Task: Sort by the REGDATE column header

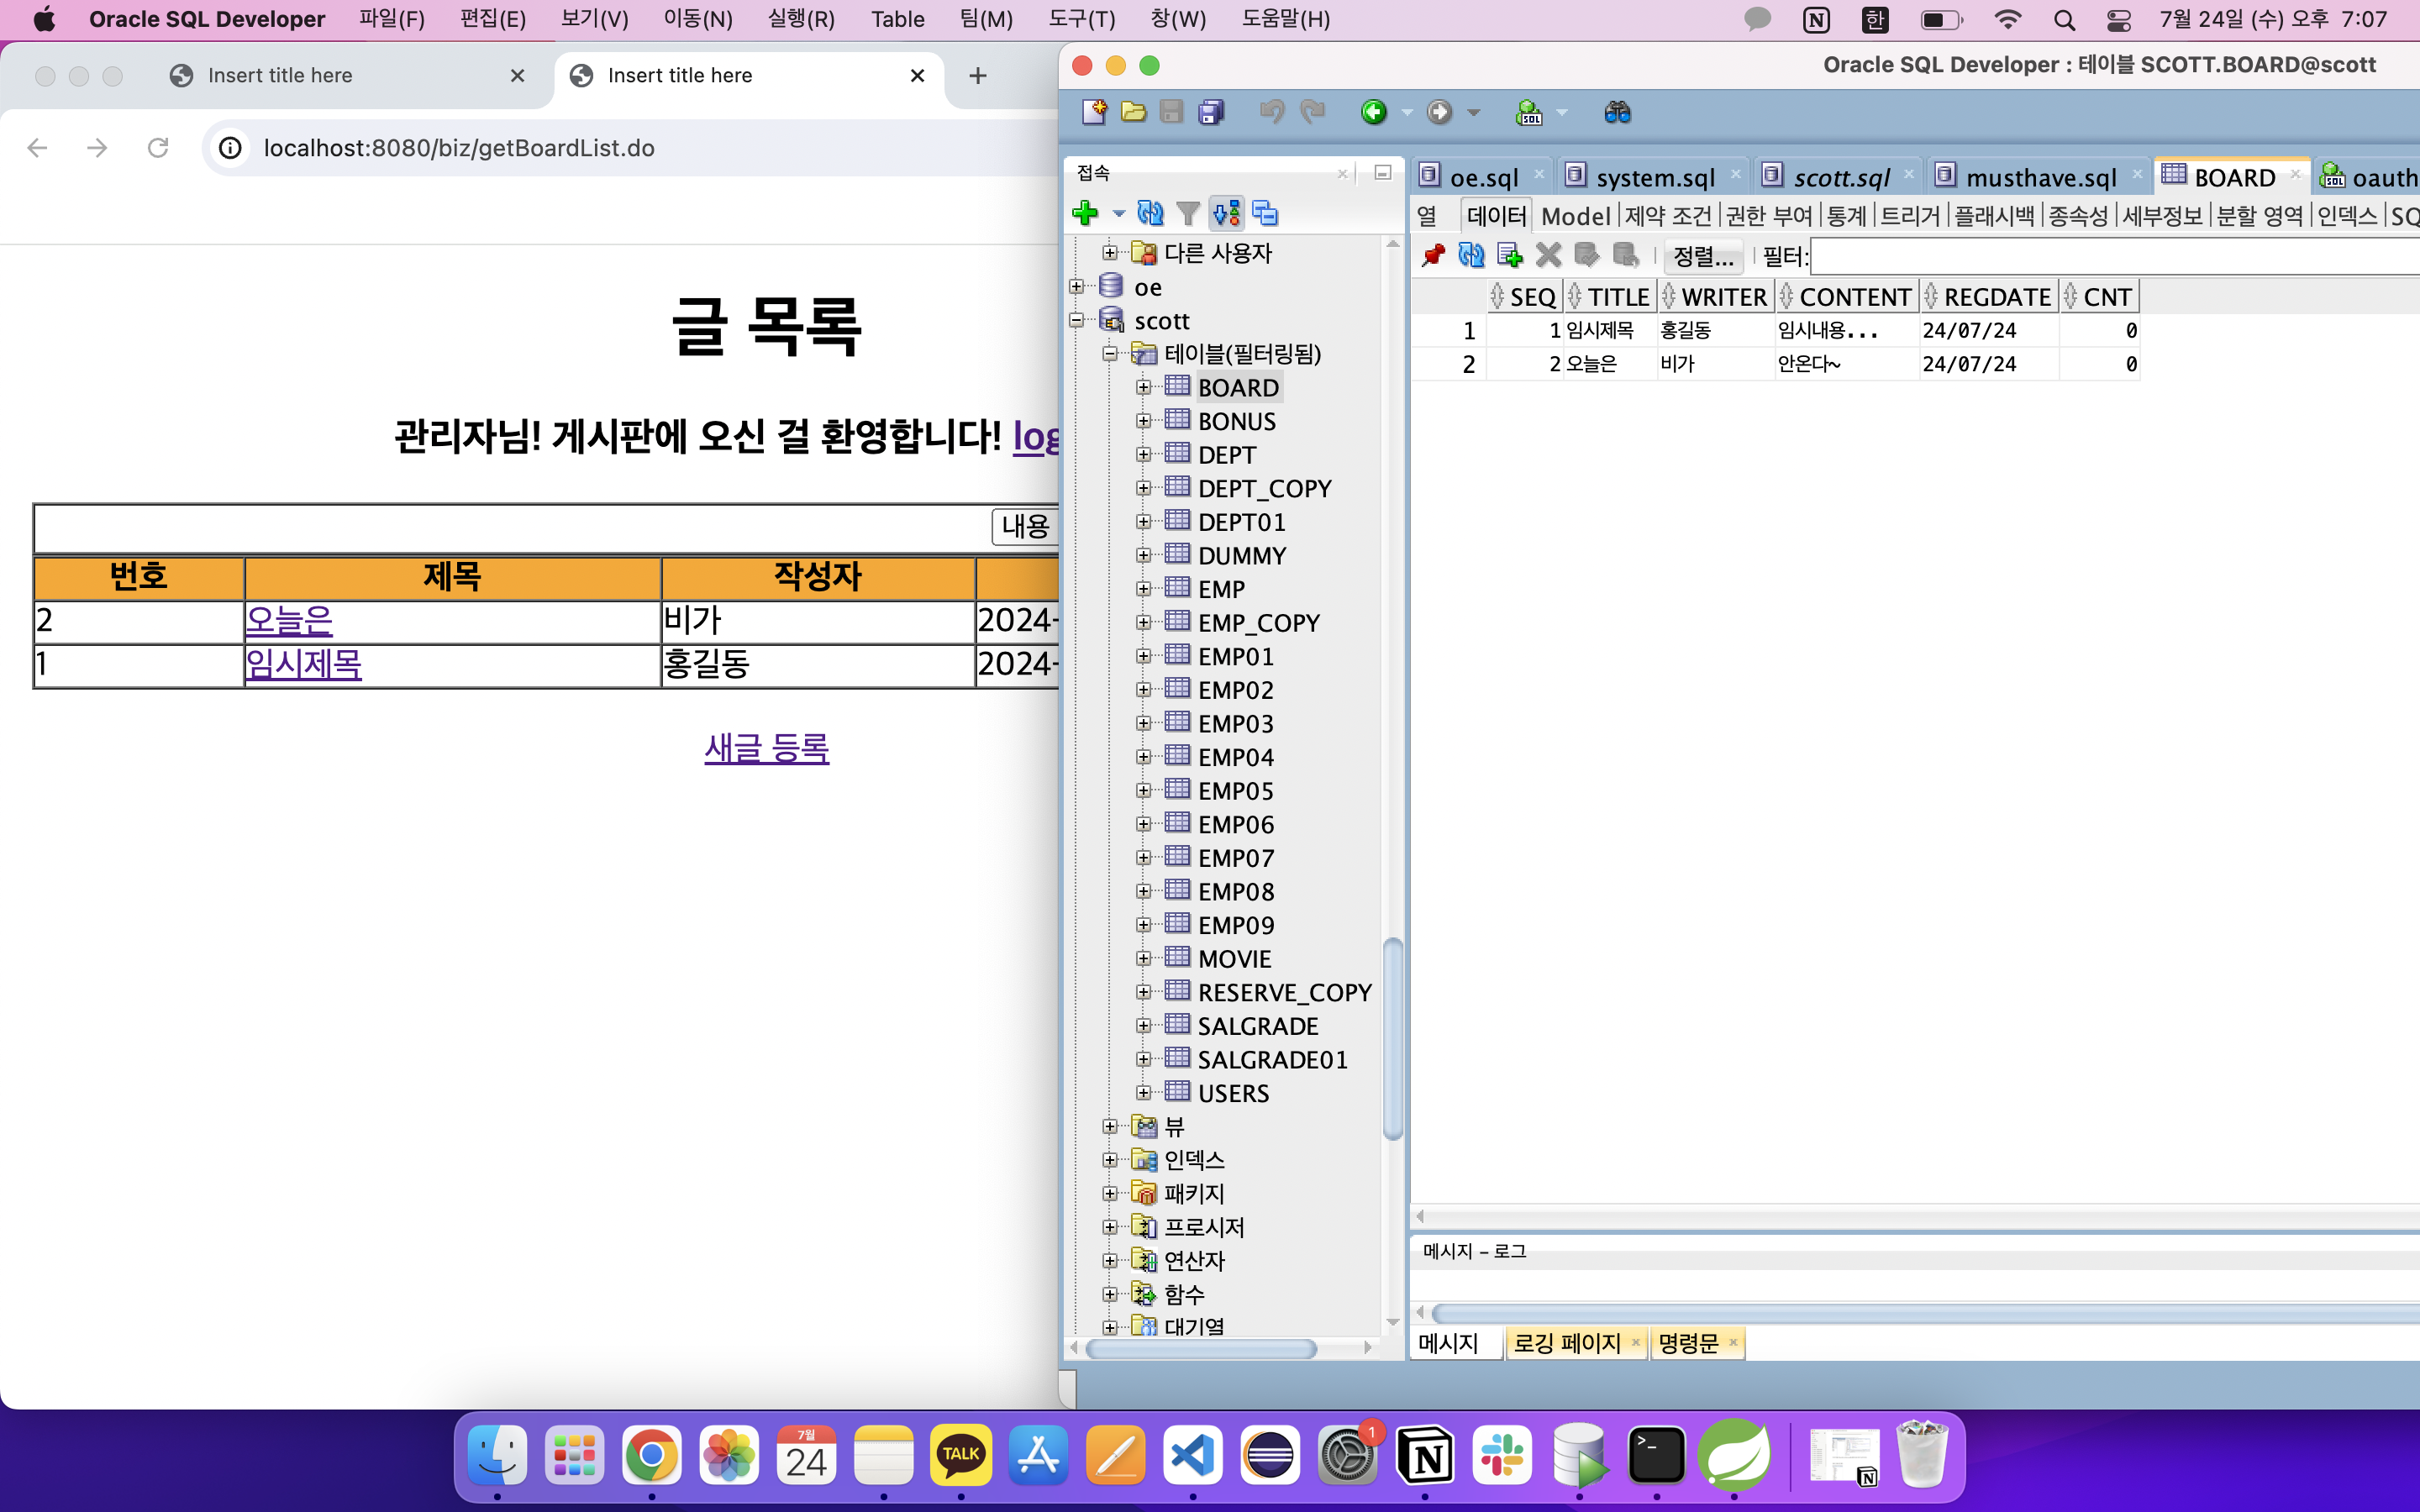Action: [1996, 297]
